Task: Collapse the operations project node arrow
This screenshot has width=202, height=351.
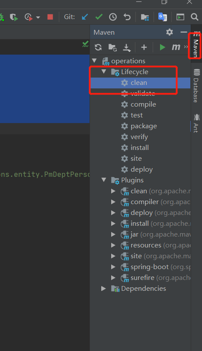Action: tap(95, 61)
